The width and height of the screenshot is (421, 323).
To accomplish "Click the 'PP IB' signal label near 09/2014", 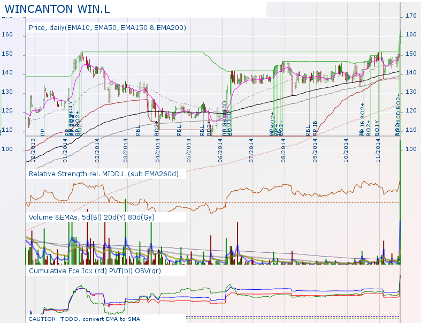I will tap(315, 128).
